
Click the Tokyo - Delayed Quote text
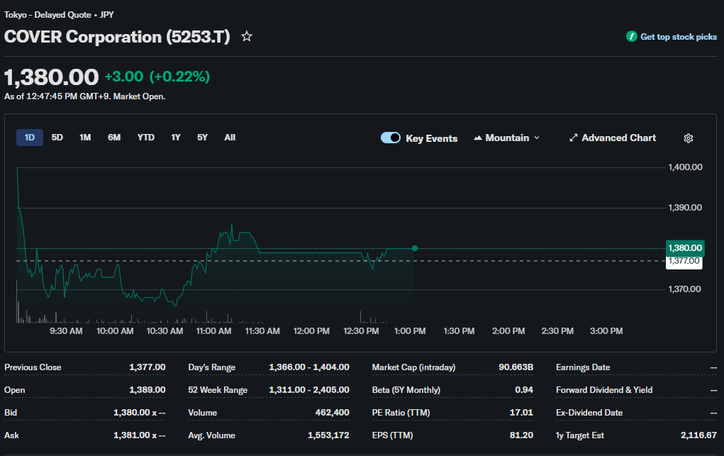click(x=48, y=15)
